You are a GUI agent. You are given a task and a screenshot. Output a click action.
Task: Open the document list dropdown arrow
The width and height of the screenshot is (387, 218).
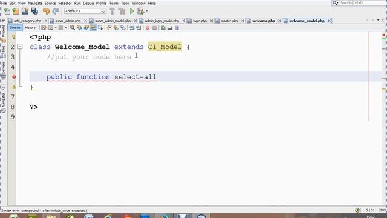[378, 20]
